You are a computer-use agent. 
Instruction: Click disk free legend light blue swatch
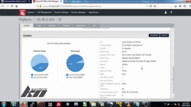(x=67, y=77)
